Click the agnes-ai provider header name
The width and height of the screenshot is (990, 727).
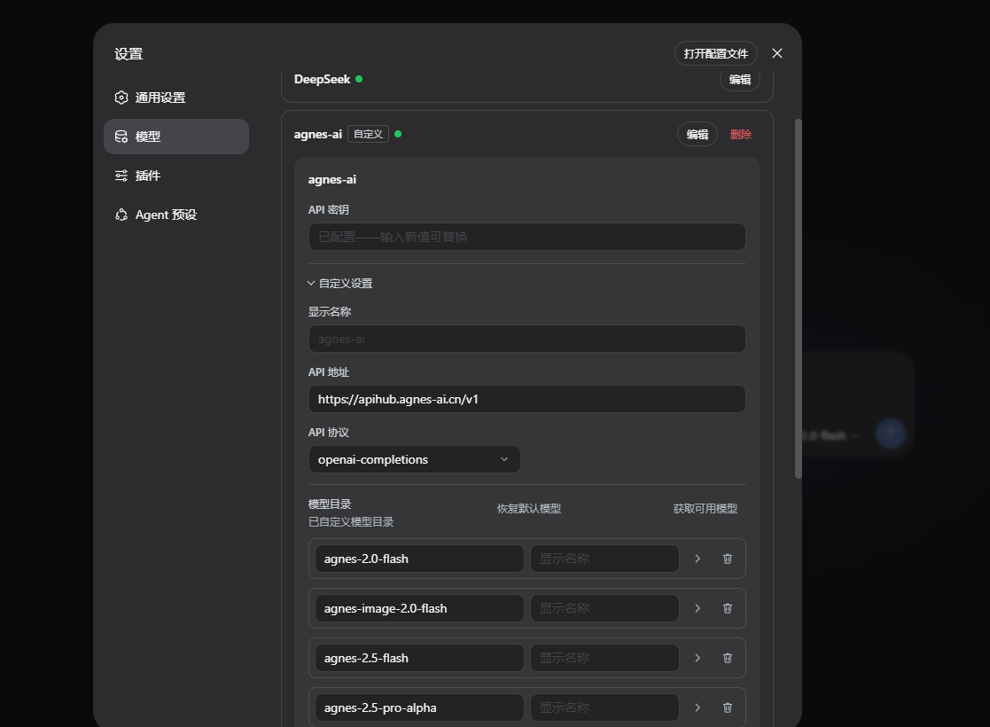click(317, 134)
